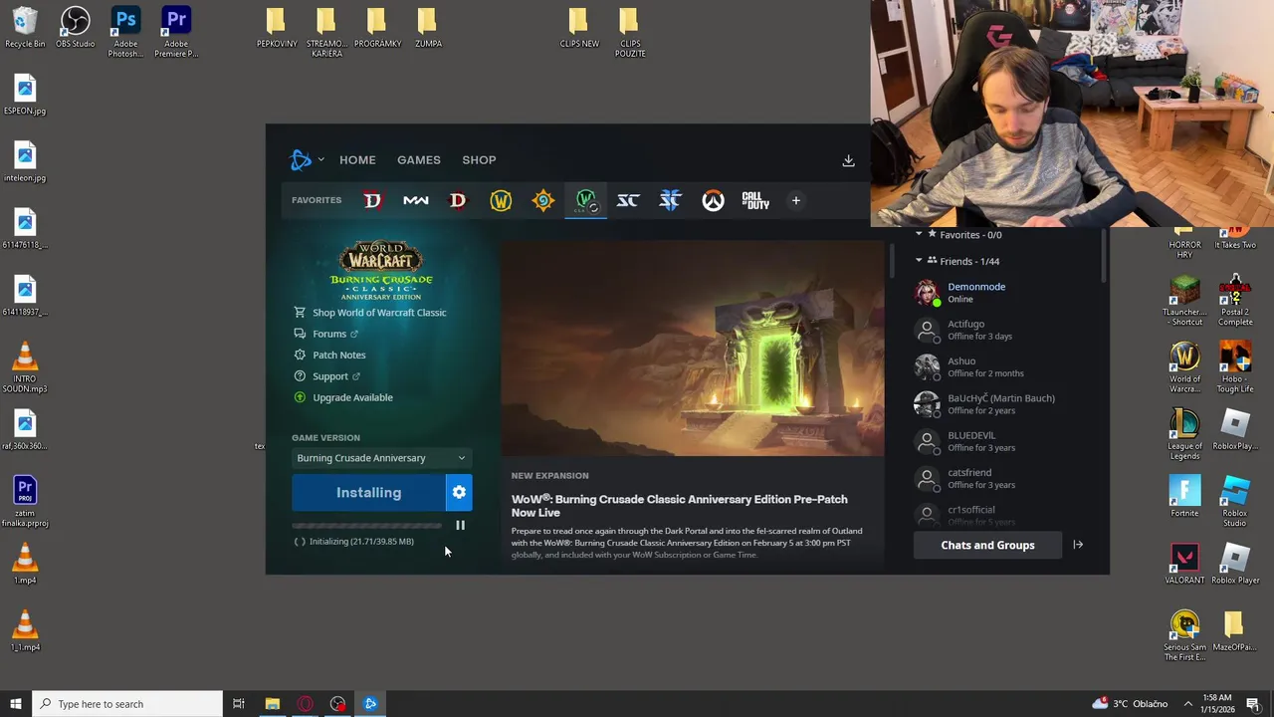Viewport: 1274px width, 717px height.
Task: Select Modern Warfare icon in favorites
Action: pos(415,200)
